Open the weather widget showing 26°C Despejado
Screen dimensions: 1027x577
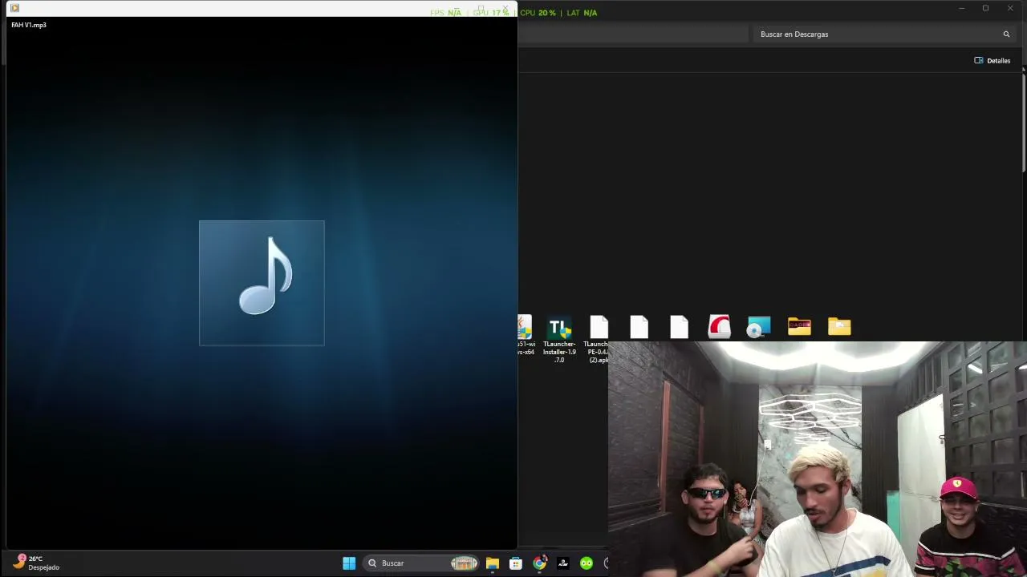click(37, 563)
